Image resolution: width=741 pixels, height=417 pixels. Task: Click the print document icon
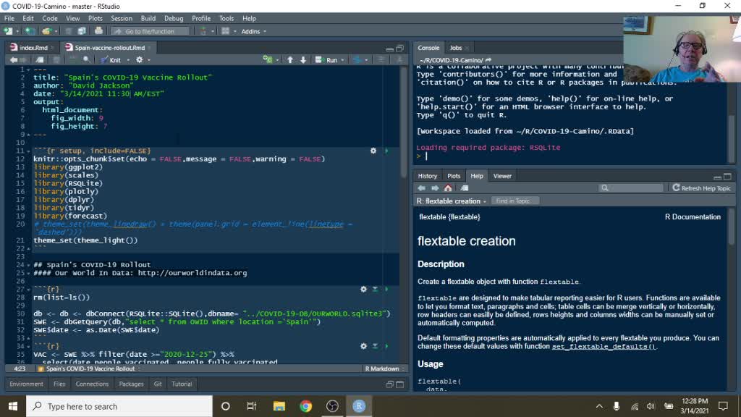pos(98,31)
